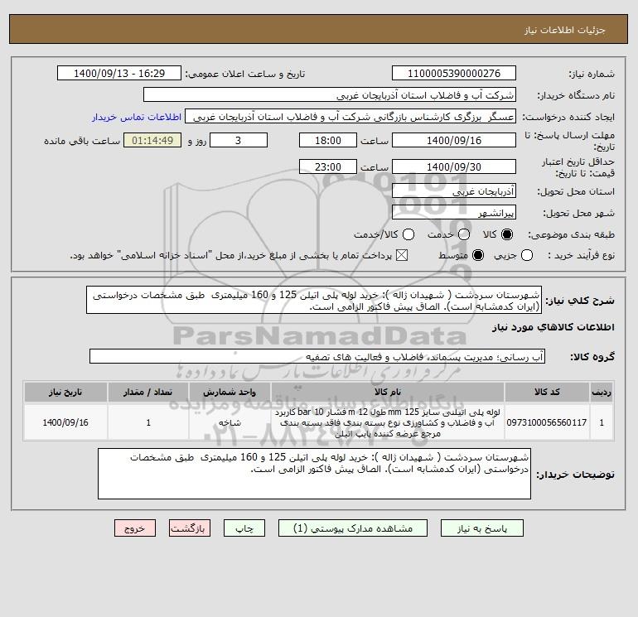Open مشاهده مدارک پیوستی (1) button
Image resolution: width=638 pixels, height=617 pixels.
(353, 528)
